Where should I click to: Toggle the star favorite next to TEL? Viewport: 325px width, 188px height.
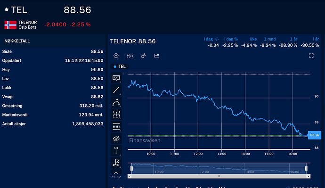7,9
